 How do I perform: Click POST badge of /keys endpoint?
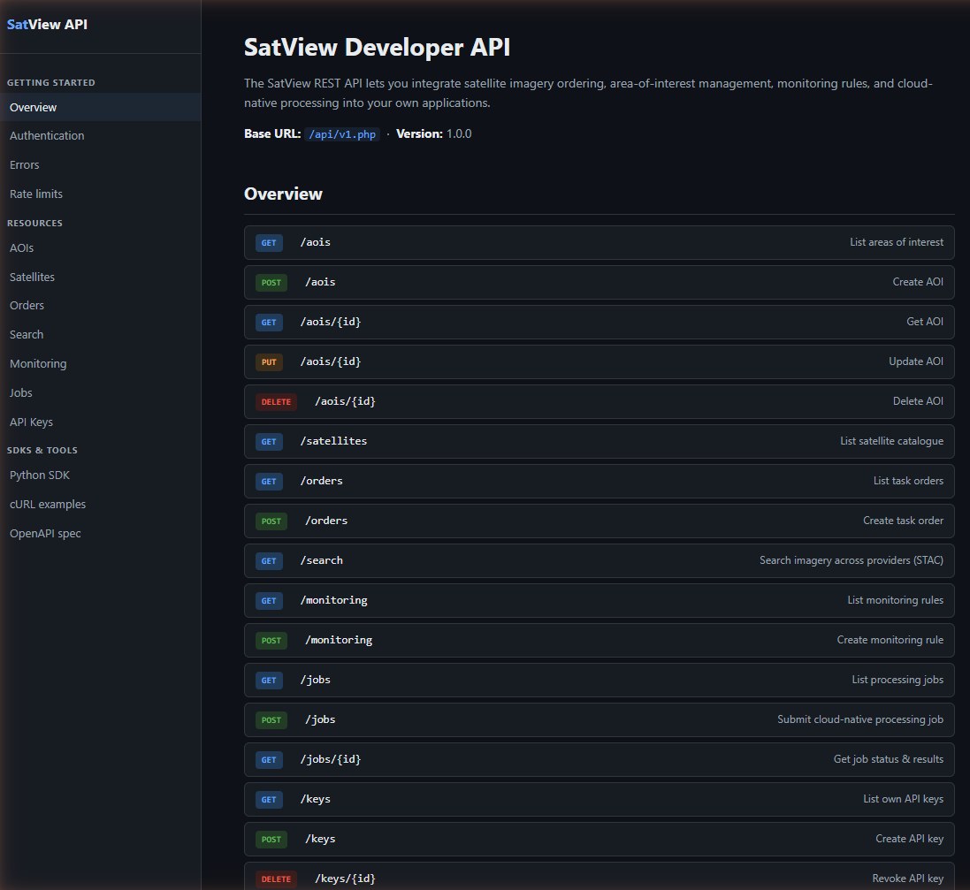coord(271,840)
